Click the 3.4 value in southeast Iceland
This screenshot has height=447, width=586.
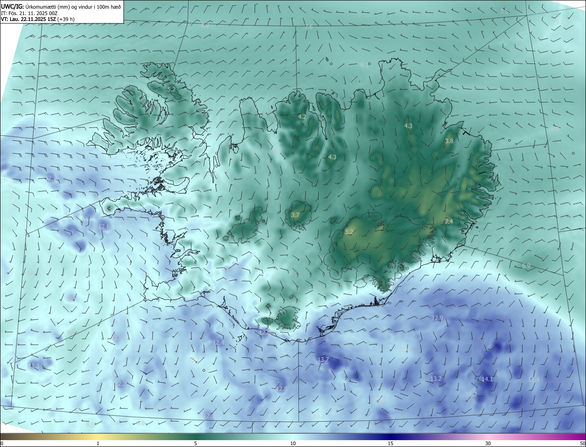[449, 221]
